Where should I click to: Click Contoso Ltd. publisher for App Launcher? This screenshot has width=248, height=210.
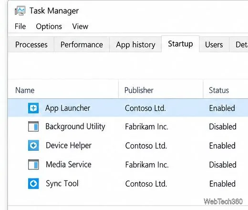[x=145, y=108]
